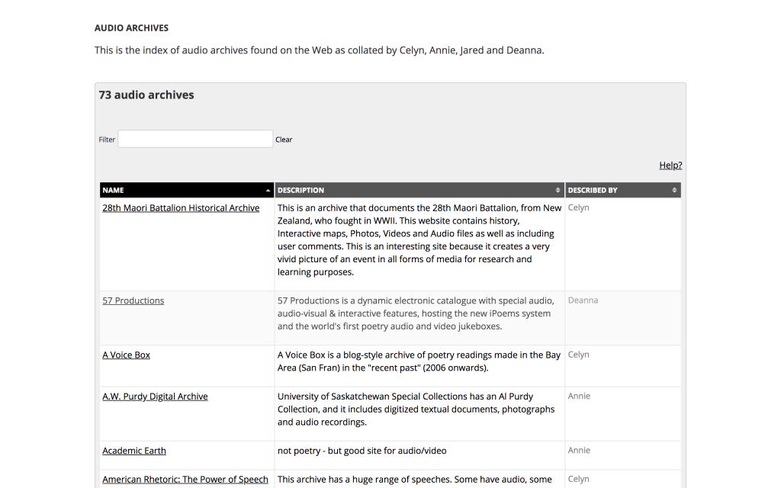Click the American Rhetoric description text
Viewport: 781px width, 488px height.
414,480
